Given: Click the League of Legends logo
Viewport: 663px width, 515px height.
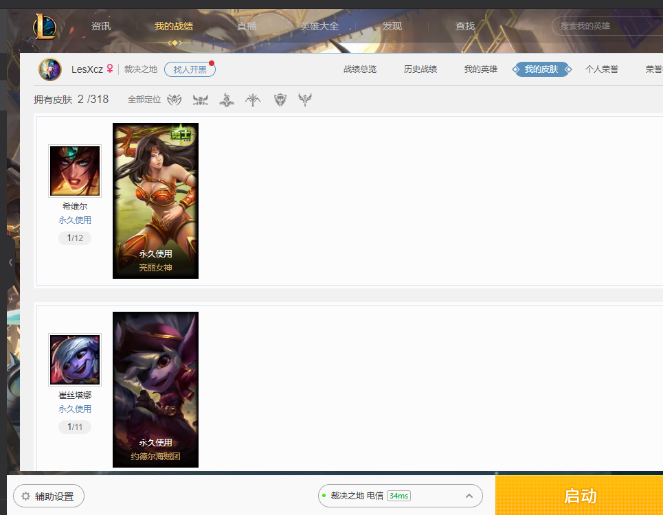Looking at the screenshot, I should [x=45, y=27].
